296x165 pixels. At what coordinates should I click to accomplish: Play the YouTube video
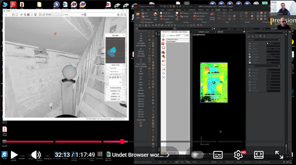tap(14, 155)
